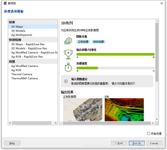Enable the 开始处理 checkbox

click(149, 133)
